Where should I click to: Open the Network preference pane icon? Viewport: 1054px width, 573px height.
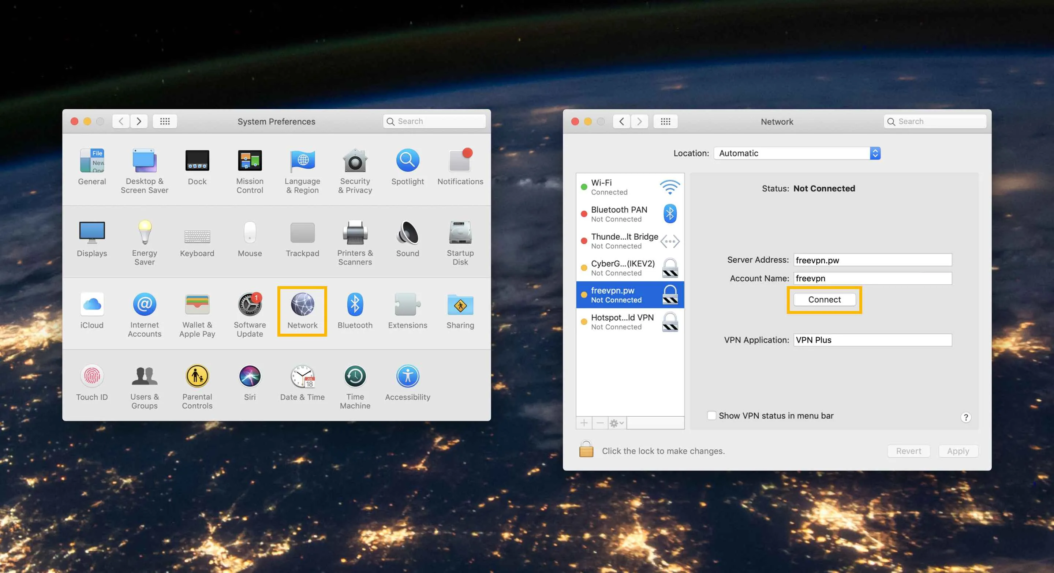pyautogui.click(x=302, y=305)
